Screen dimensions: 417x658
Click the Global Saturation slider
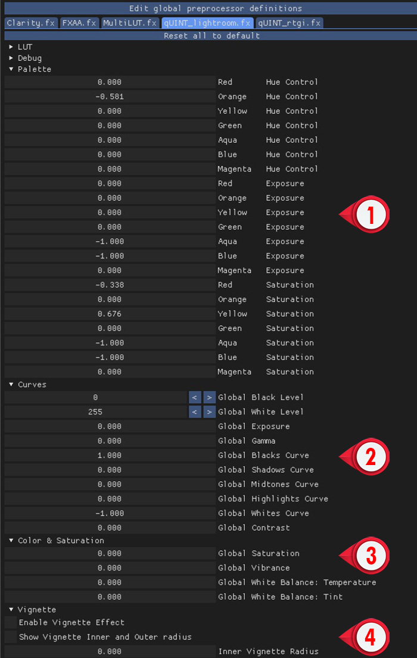(x=110, y=553)
